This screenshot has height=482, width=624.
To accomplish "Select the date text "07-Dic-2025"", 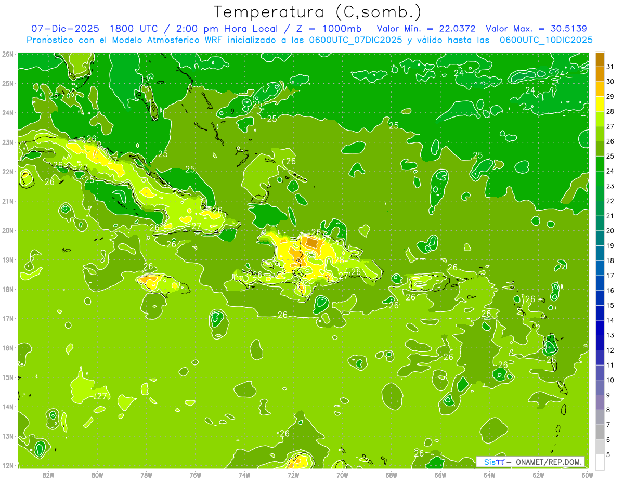I will tap(64, 29).
